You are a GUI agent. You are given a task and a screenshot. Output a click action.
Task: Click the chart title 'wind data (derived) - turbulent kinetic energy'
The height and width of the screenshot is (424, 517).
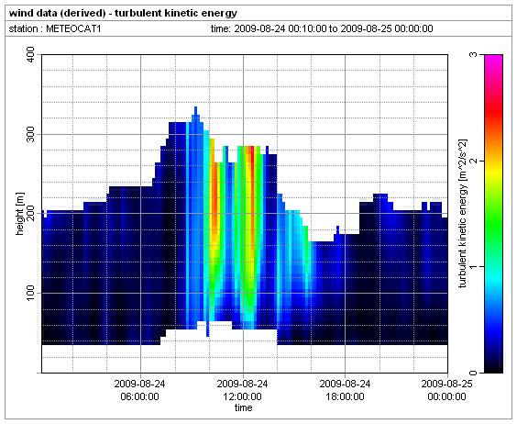click(x=123, y=13)
